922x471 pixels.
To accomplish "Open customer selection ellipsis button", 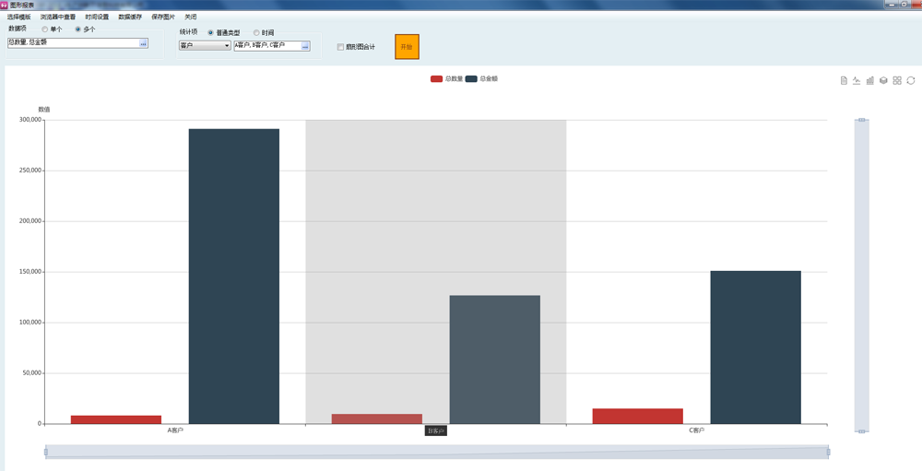I will pyautogui.click(x=305, y=46).
